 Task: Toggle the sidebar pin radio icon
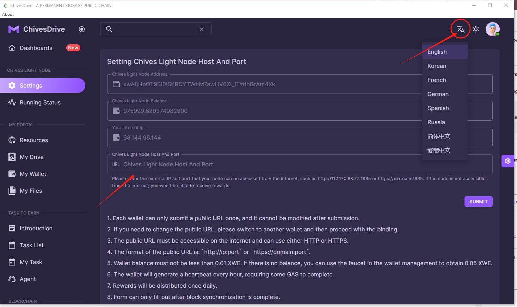[x=82, y=29]
